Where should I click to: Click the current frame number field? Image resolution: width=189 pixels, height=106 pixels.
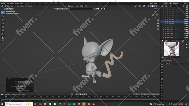tap(136, 94)
